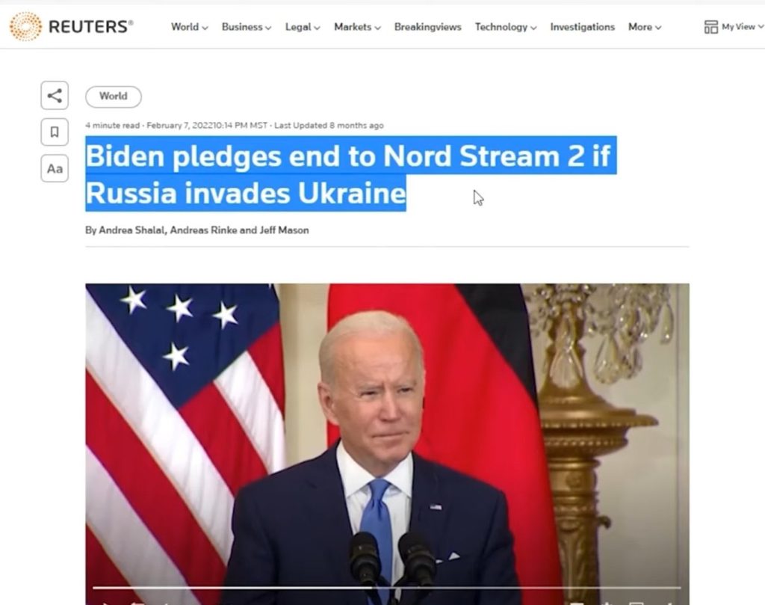The height and width of the screenshot is (605, 765).
Task: Open author Andrea Shalal's page
Action: coord(132,230)
